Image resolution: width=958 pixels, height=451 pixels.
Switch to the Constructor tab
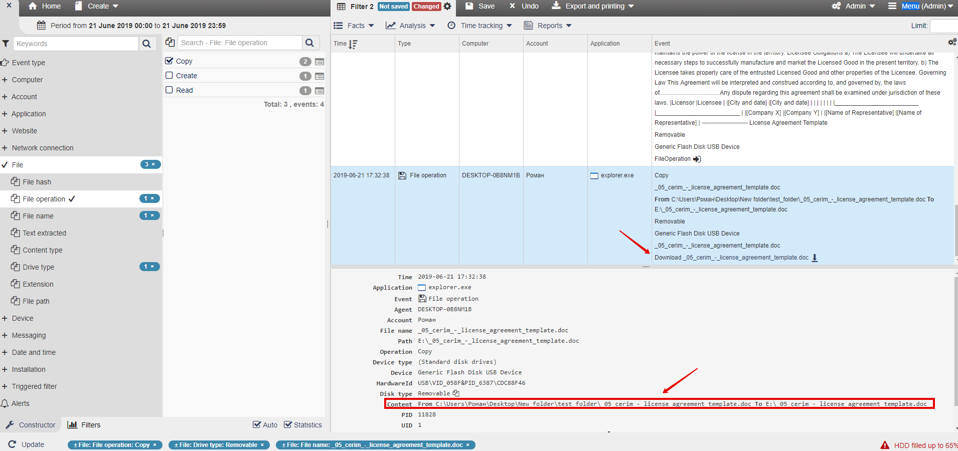click(31, 425)
